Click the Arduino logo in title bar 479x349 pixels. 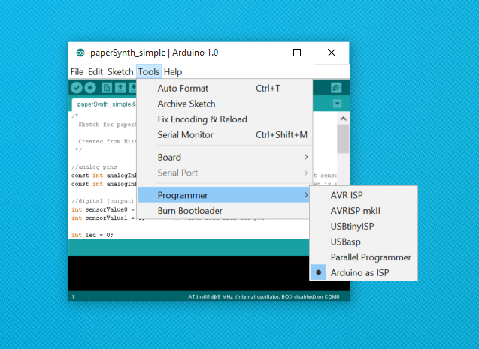click(80, 53)
